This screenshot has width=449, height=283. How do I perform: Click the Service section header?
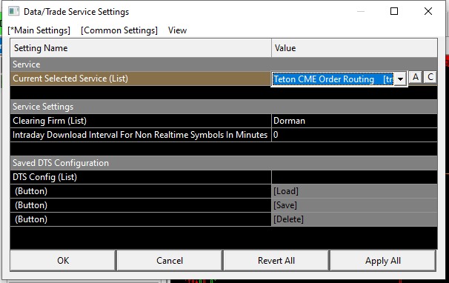click(x=224, y=64)
